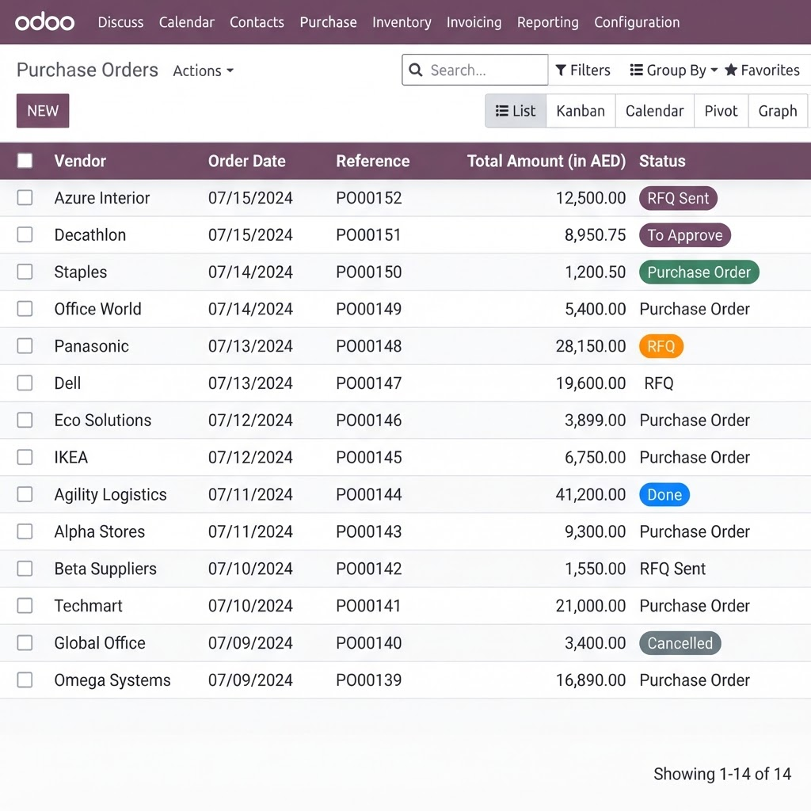811x811 pixels.
Task: Click the Showing 1-14 of 14 pager
Action: 722,774
